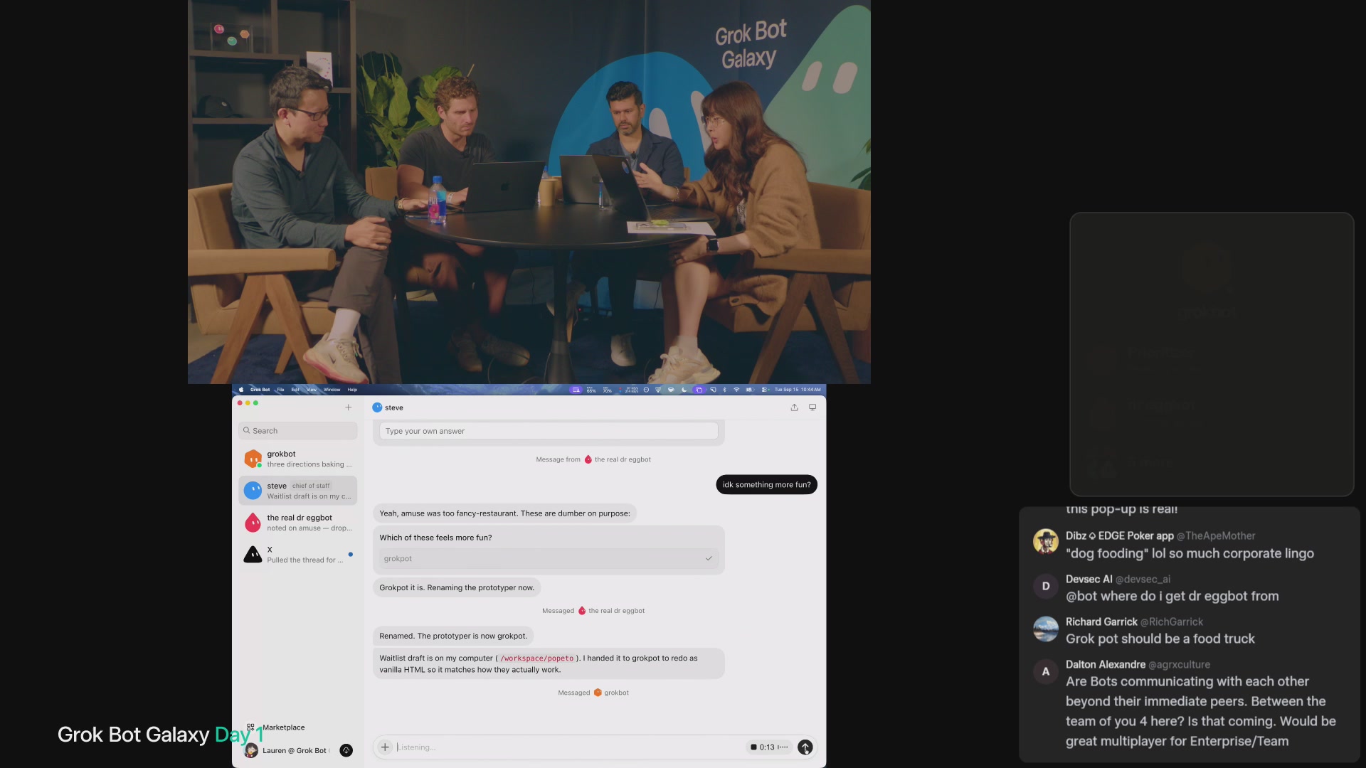Click the Dalton Alexandre commenter avatar

coord(1046,671)
